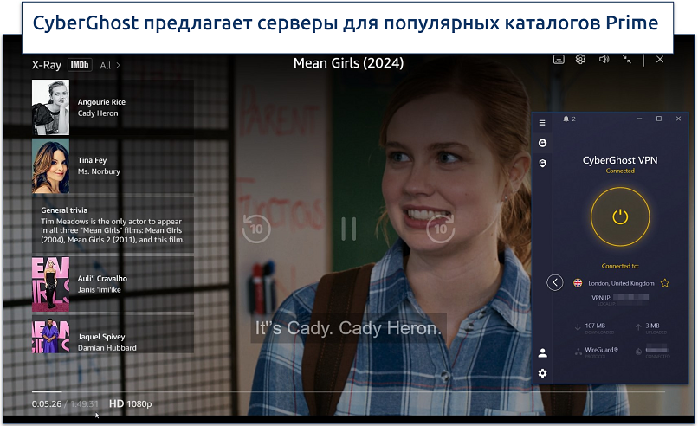This screenshot has height=426, width=698.
Task: Open the subtitles and audio menu icon
Action: coord(559,59)
